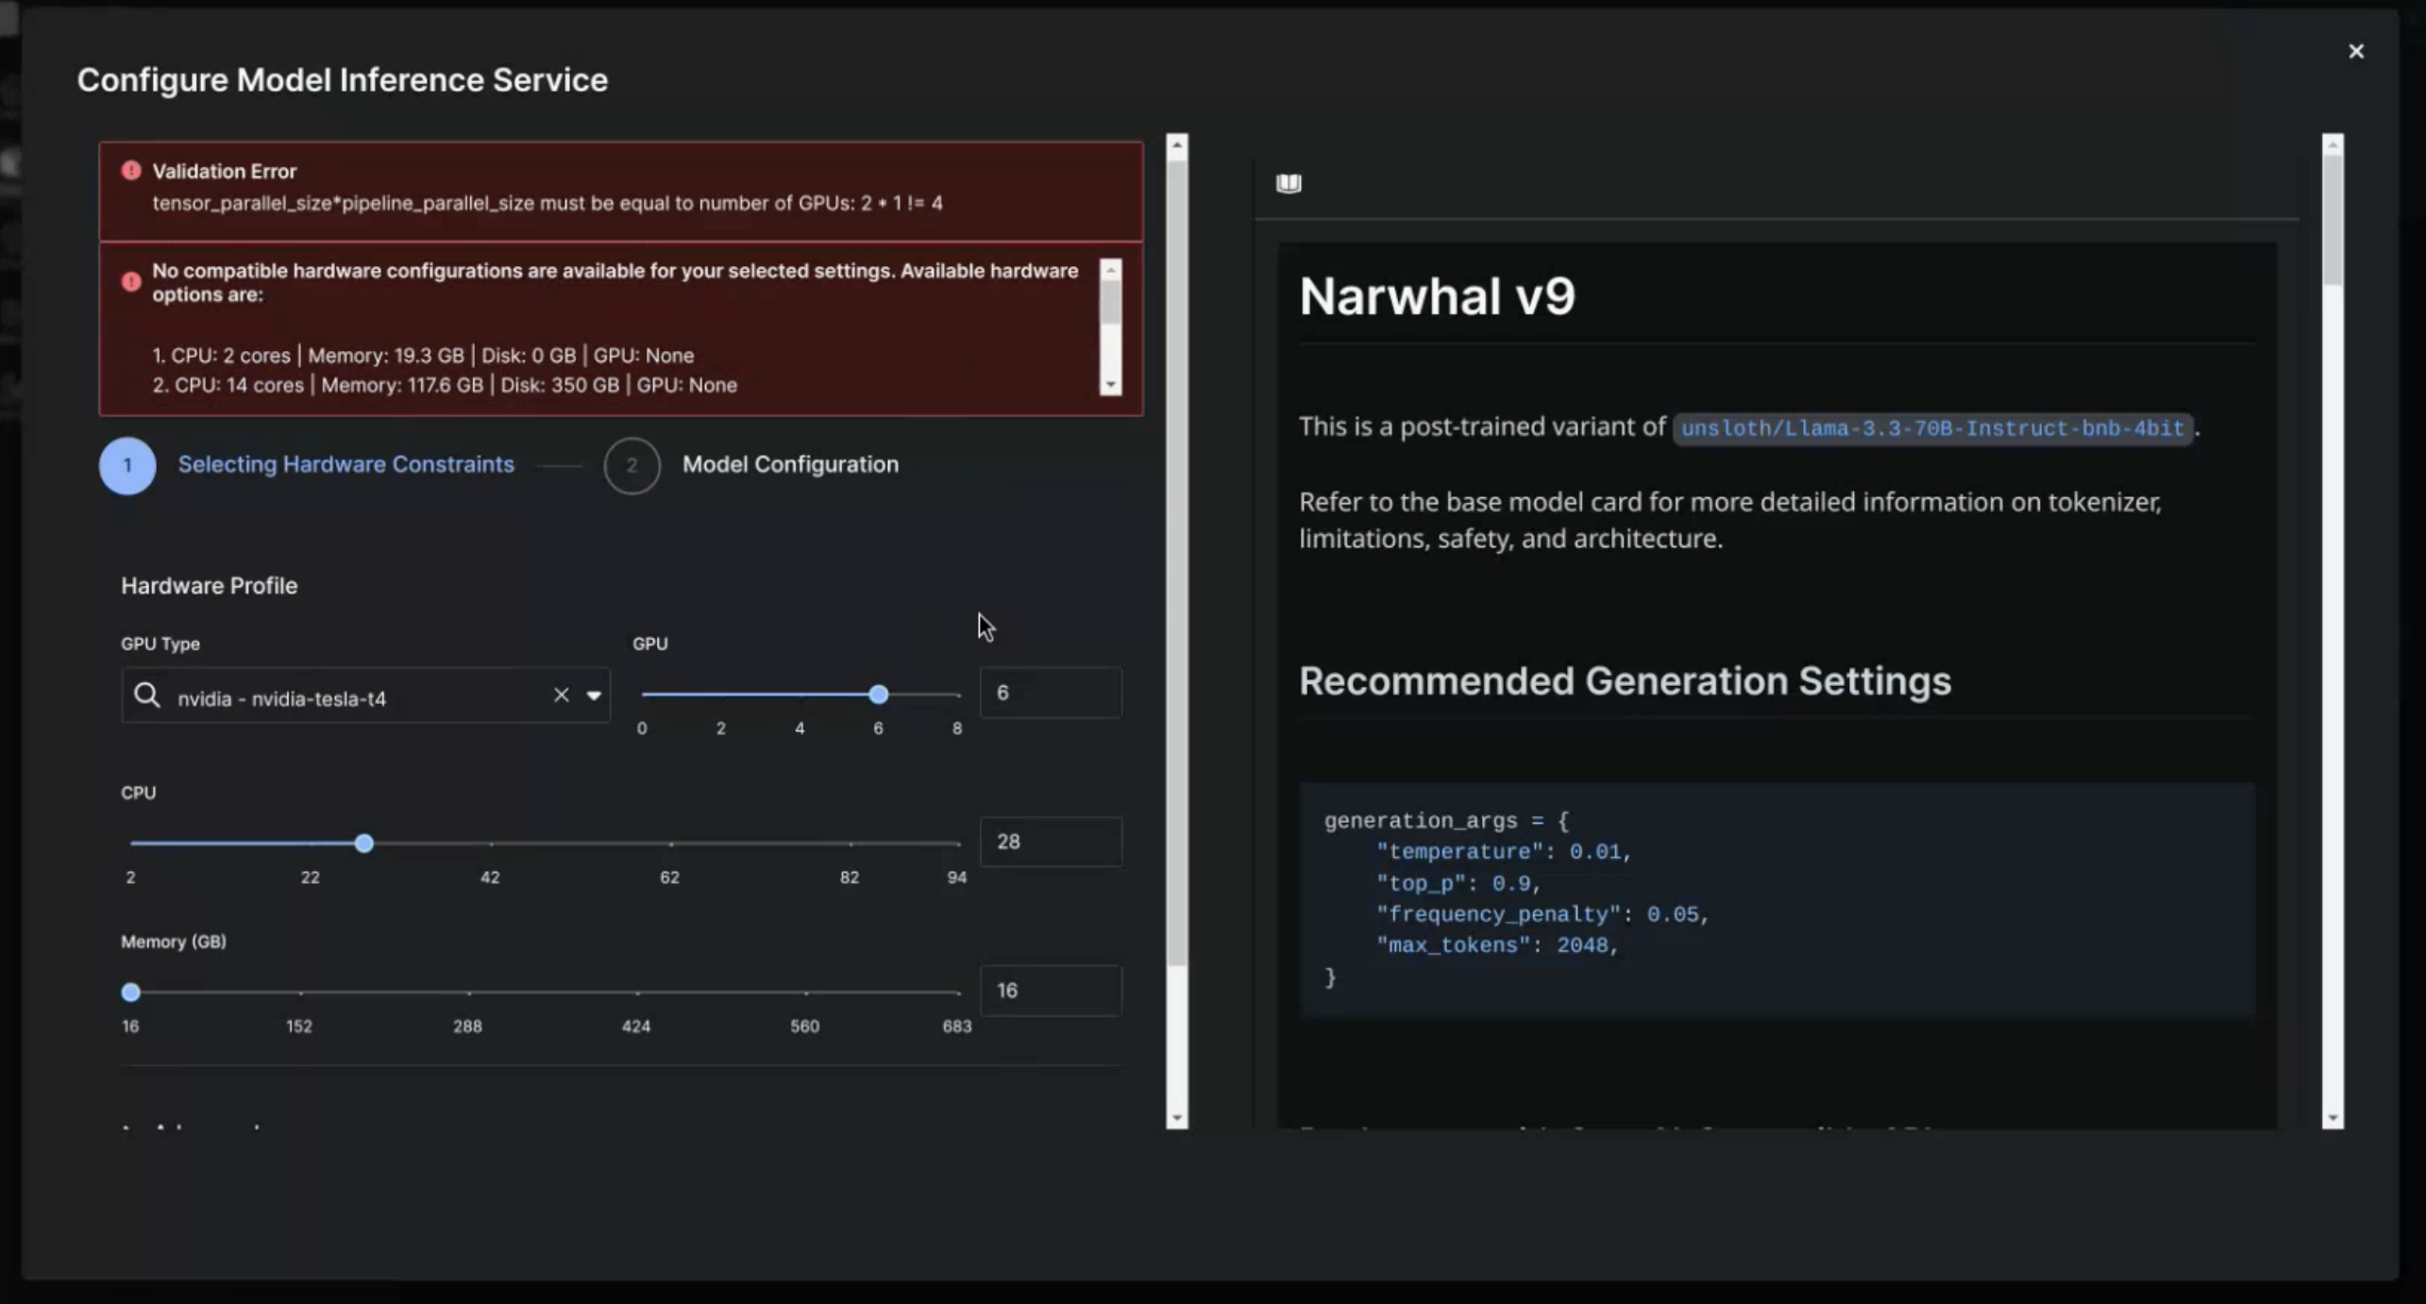Go to Model Configuration step
The image size is (2426, 1304).
[790, 464]
